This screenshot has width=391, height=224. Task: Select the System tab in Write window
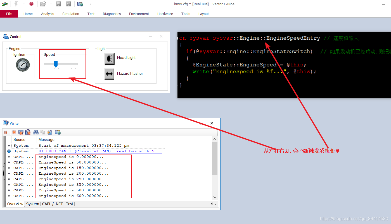click(33, 204)
